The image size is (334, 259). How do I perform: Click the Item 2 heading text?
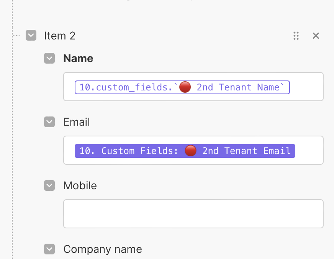tap(60, 36)
